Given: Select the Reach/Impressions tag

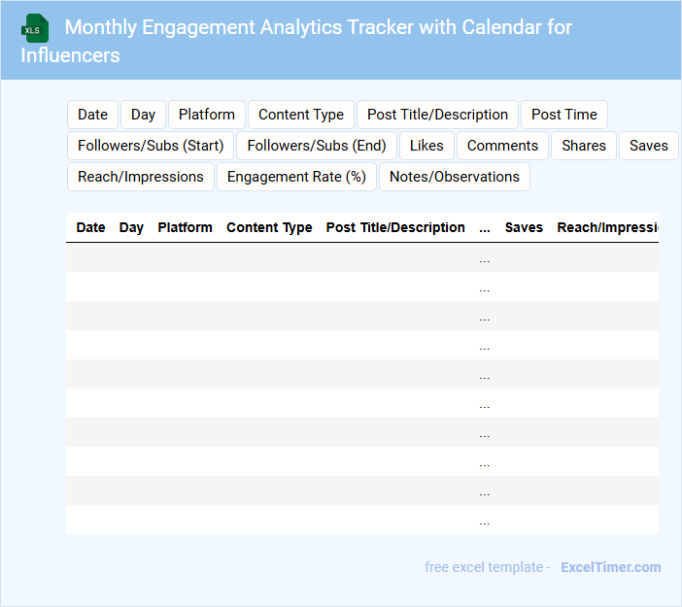Looking at the screenshot, I should pyautogui.click(x=141, y=177).
